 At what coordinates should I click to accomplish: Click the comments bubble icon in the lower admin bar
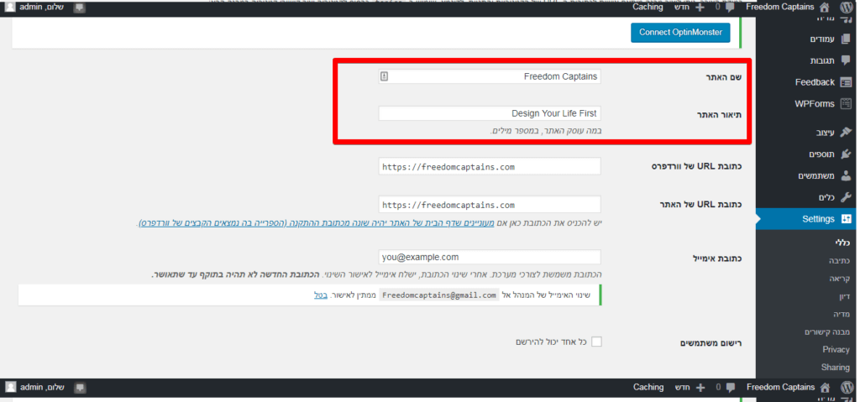730,387
